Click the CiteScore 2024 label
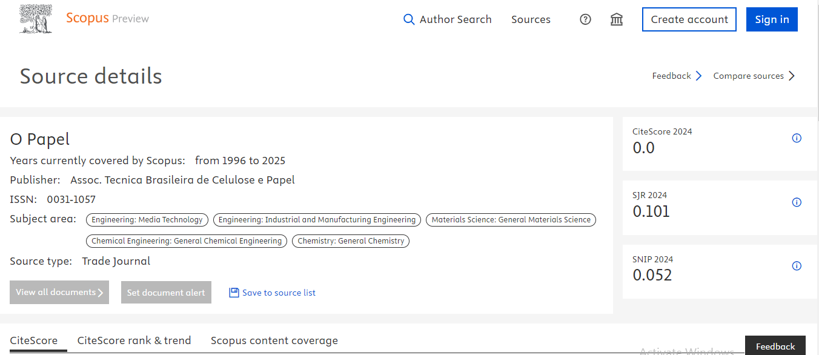The image size is (819, 355). [662, 131]
